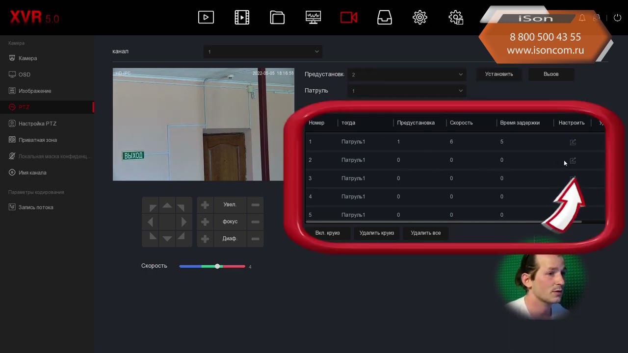This screenshot has width=628, height=353.
Task: Click the edit icon for patrol row 2
Action: [573, 160]
